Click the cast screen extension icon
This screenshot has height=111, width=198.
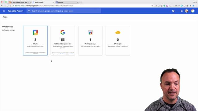pyautogui.click(x=156, y=6)
